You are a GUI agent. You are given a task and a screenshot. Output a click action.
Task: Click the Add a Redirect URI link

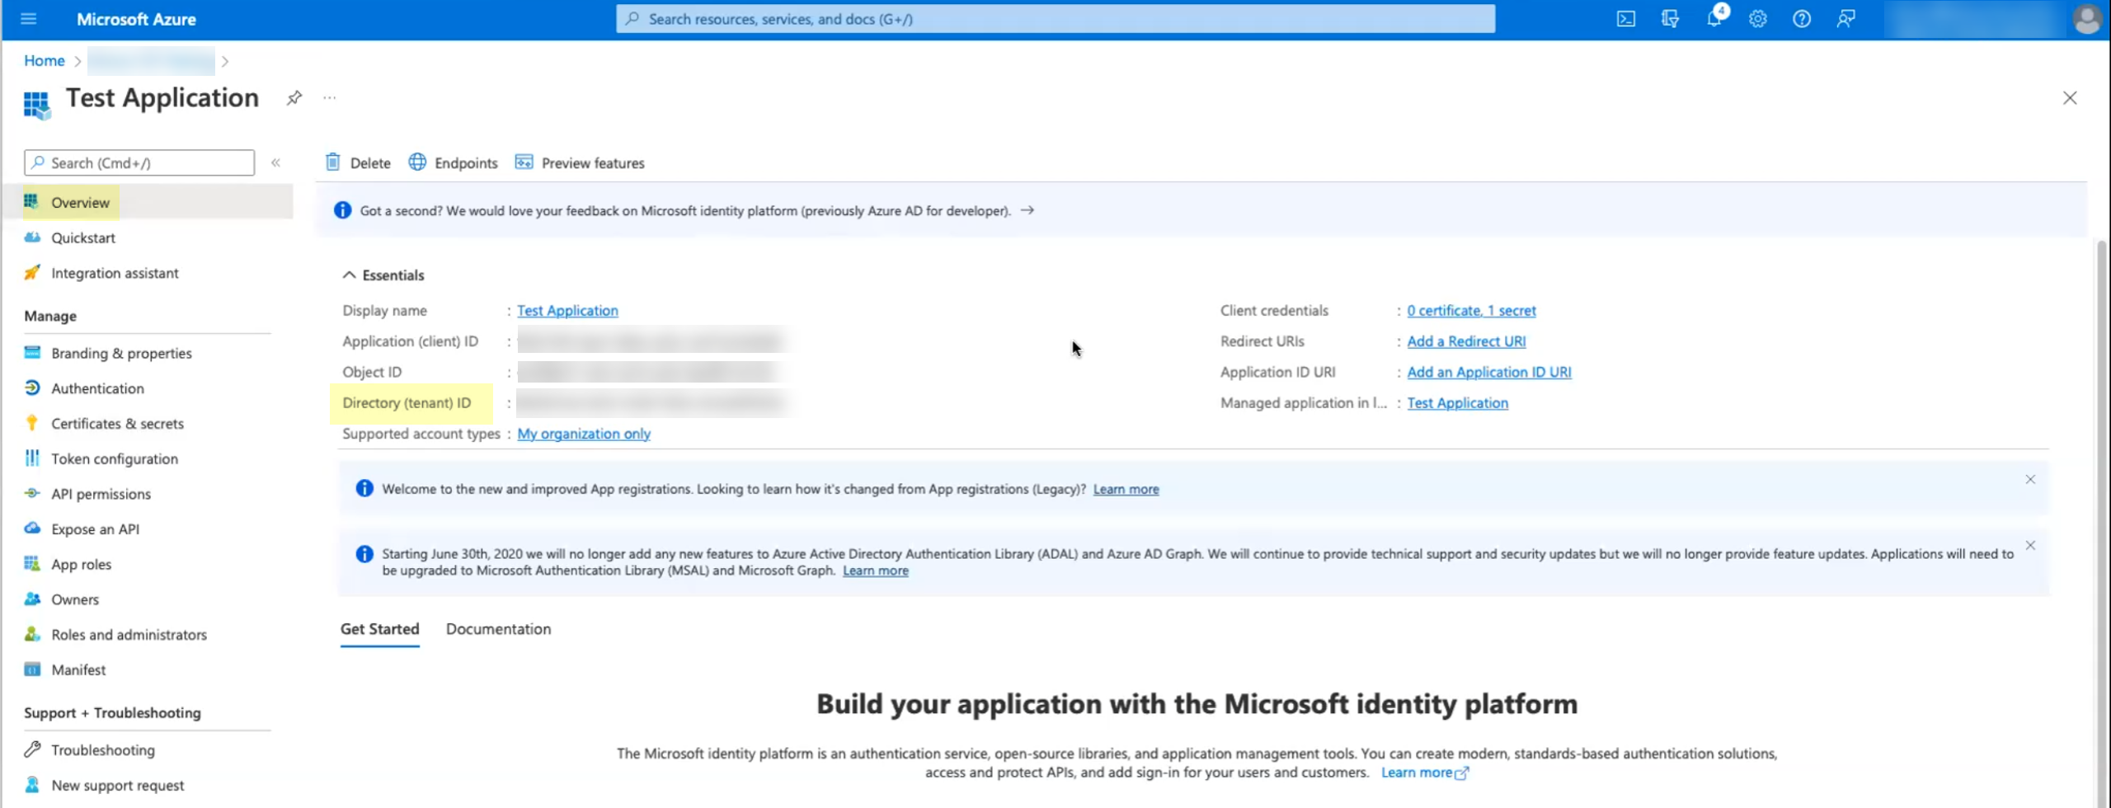tap(1465, 341)
